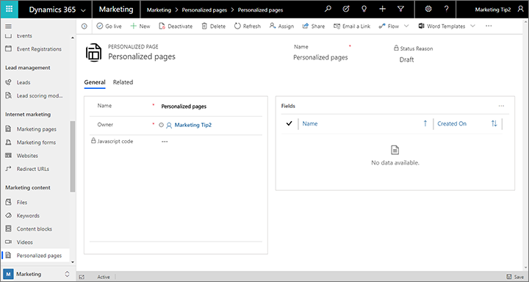This screenshot has height=282, width=529.
Task: Click Marketing in the breadcrumb
Action: pyautogui.click(x=159, y=10)
